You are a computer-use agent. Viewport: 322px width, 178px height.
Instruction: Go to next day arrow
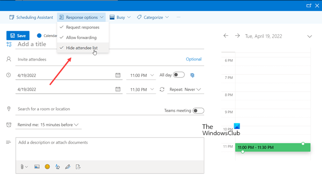point(237,36)
